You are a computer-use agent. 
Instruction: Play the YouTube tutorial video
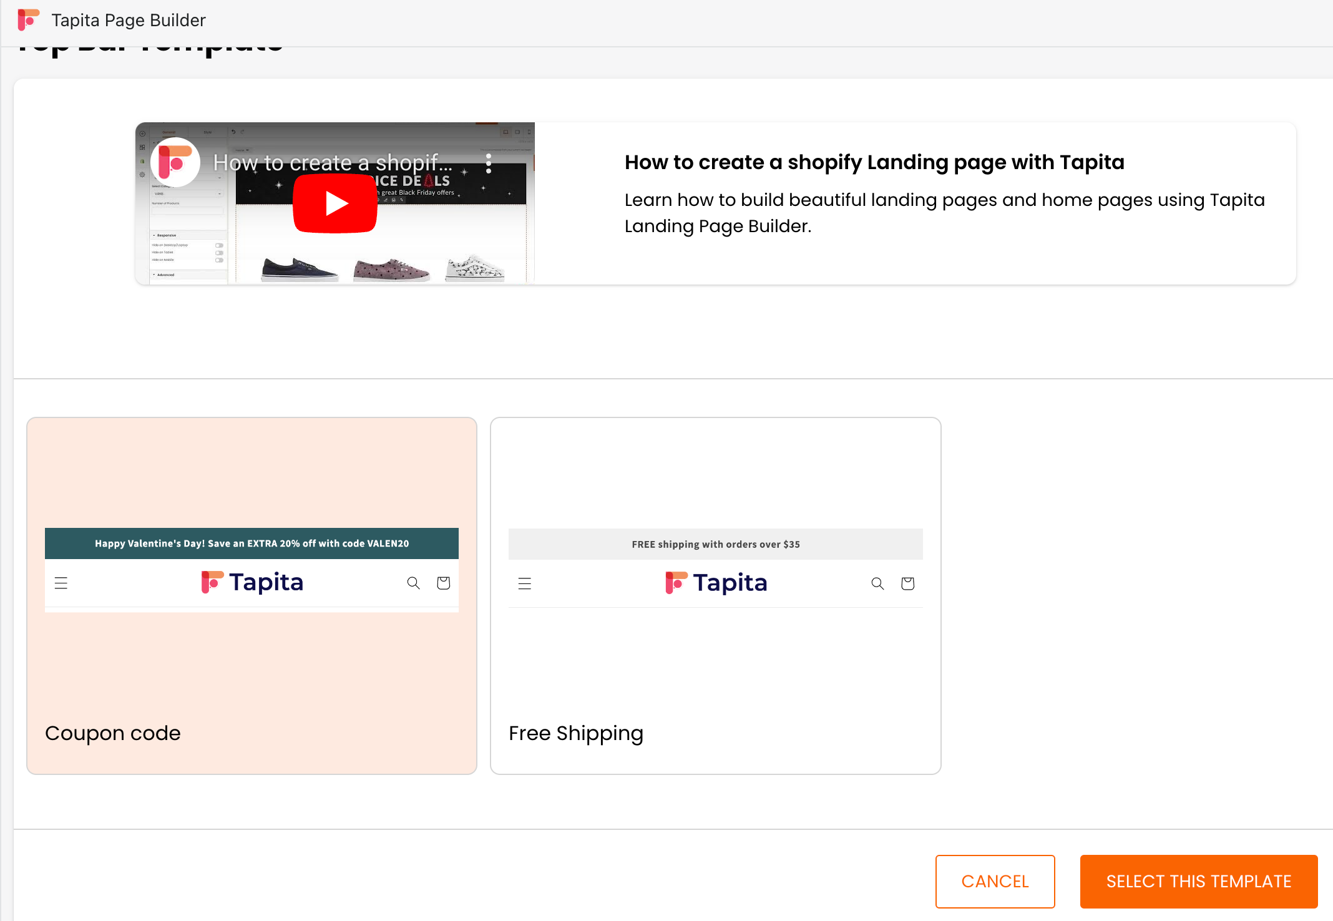[335, 203]
